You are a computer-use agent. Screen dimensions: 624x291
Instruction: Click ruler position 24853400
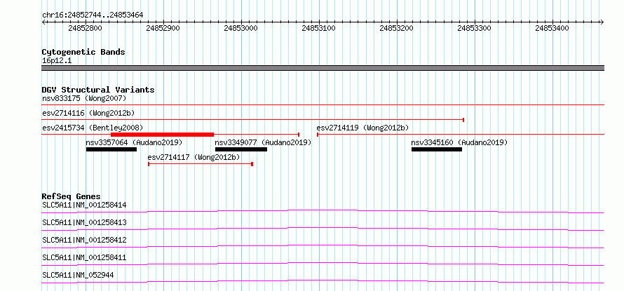click(x=552, y=28)
